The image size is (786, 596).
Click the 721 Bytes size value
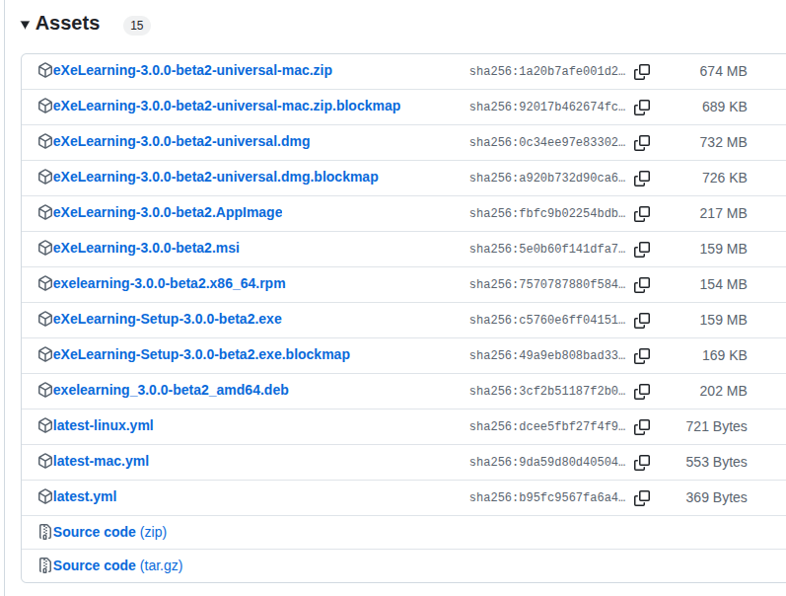(x=716, y=426)
